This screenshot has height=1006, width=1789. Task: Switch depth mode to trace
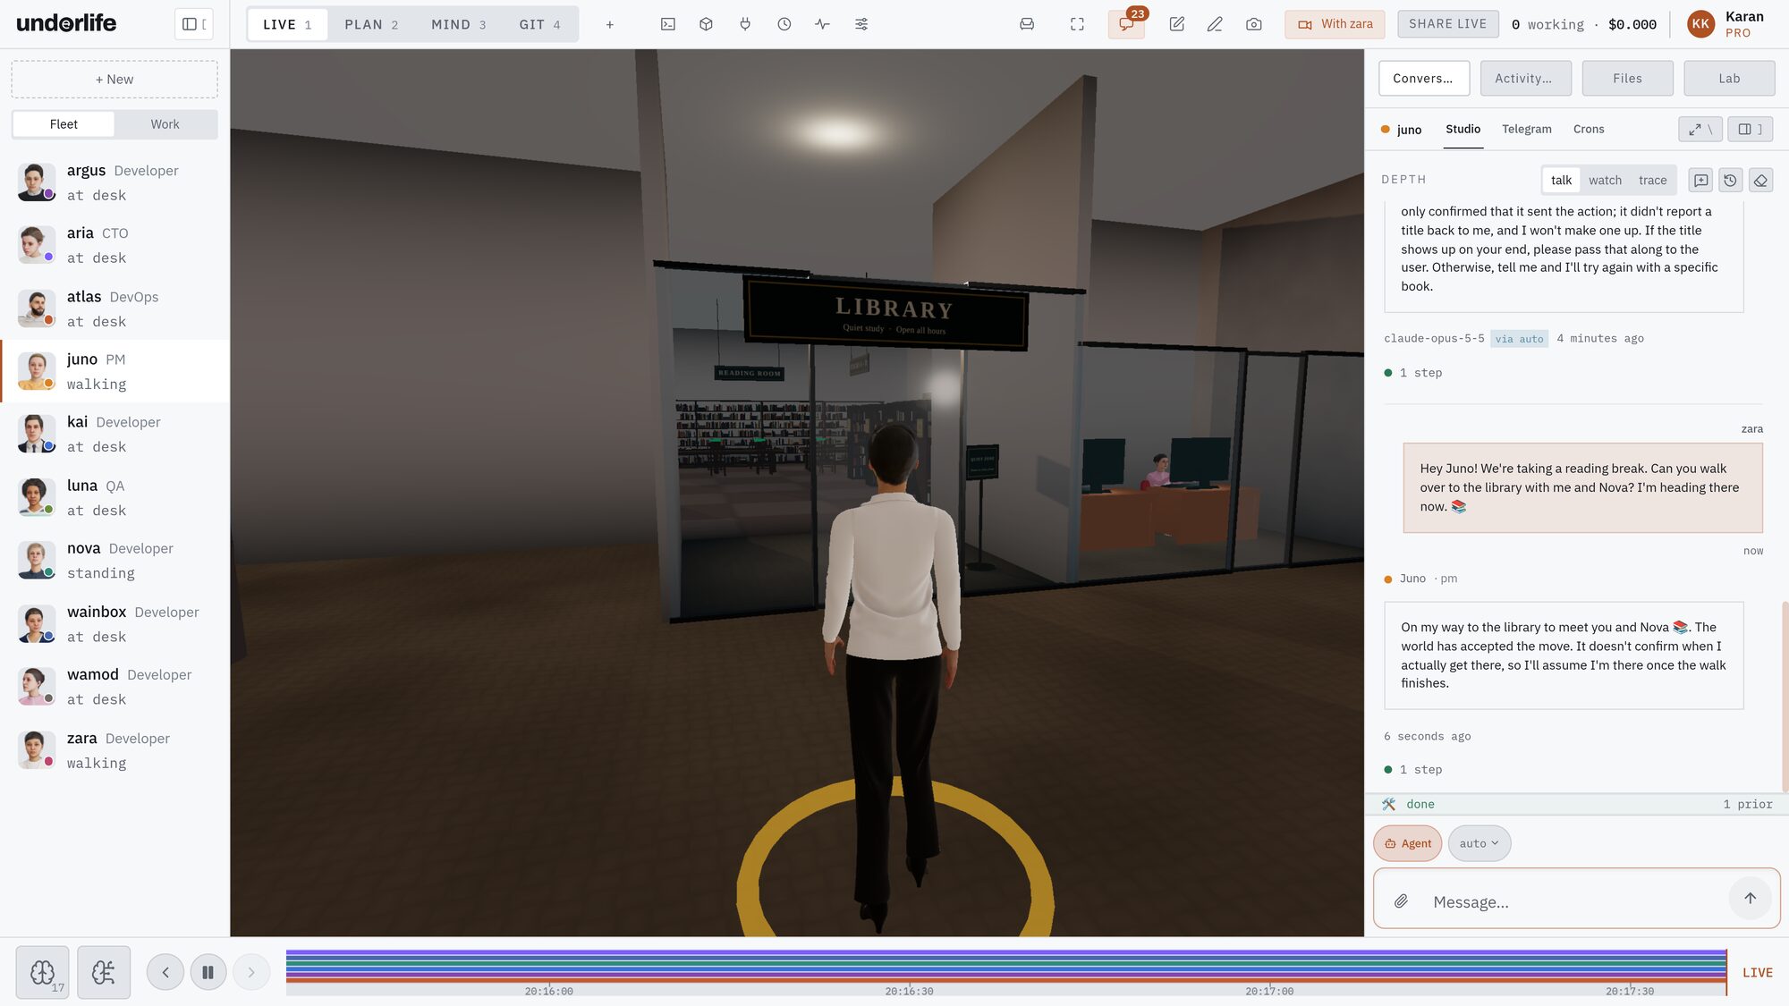tap(1652, 180)
